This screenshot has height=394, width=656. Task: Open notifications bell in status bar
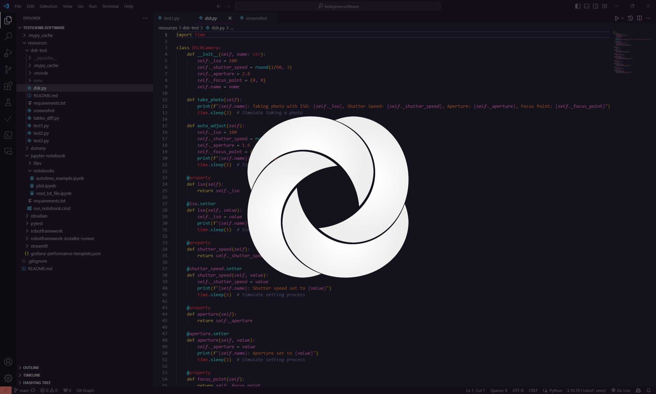648,390
